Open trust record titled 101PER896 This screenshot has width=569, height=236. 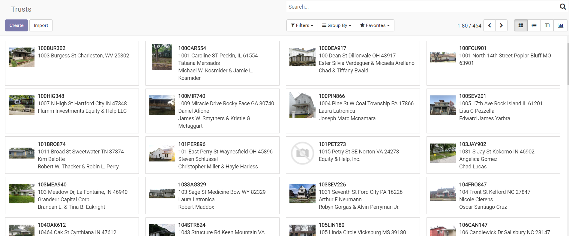click(x=192, y=144)
